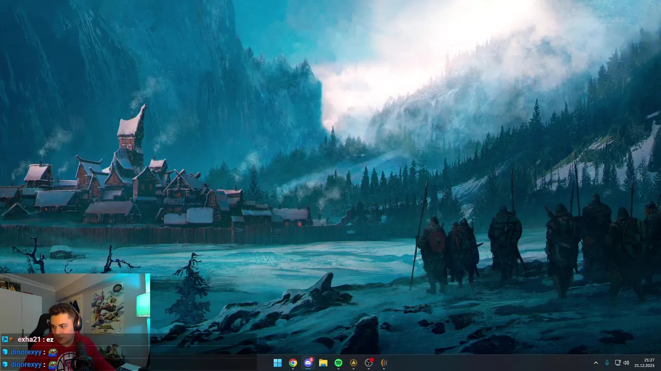
Task: Open the yellow circular app icon in taskbar
Action: pyautogui.click(x=354, y=363)
